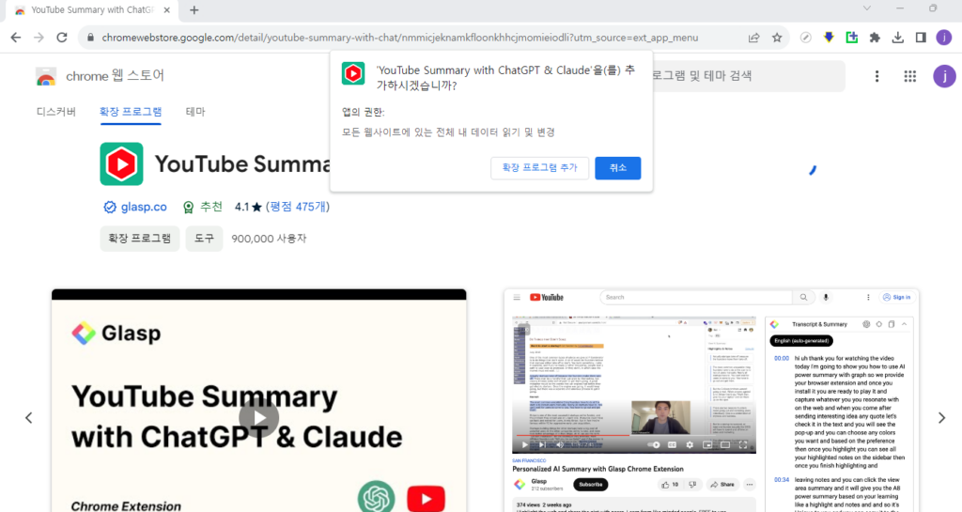The height and width of the screenshot is (512, 962).
Task: Open the second YouTube screenshot thumbnail
Action: [x=712, y=400]
